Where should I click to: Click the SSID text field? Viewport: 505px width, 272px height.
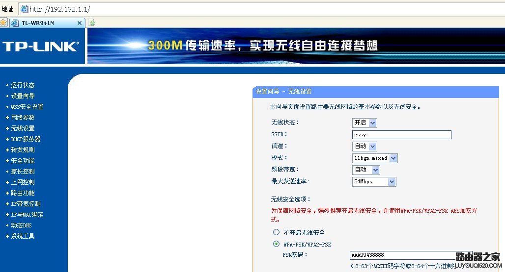(401, 135)
